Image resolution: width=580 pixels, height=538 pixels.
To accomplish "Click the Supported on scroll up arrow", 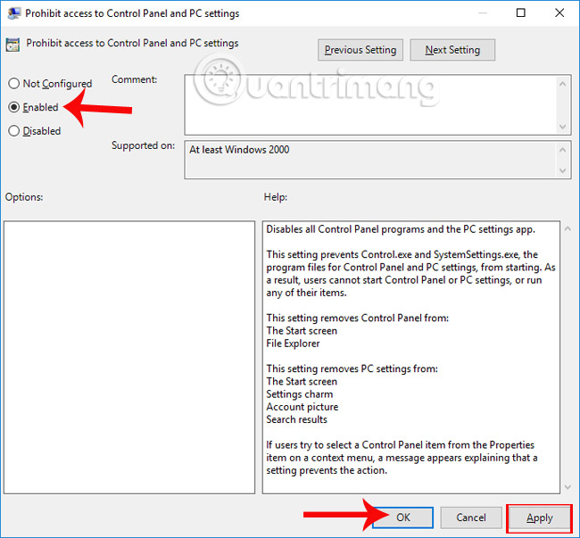I will click(x=563, y=150).
